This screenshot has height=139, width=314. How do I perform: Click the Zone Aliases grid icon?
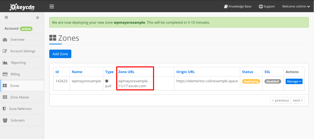[x=5, y=97]
